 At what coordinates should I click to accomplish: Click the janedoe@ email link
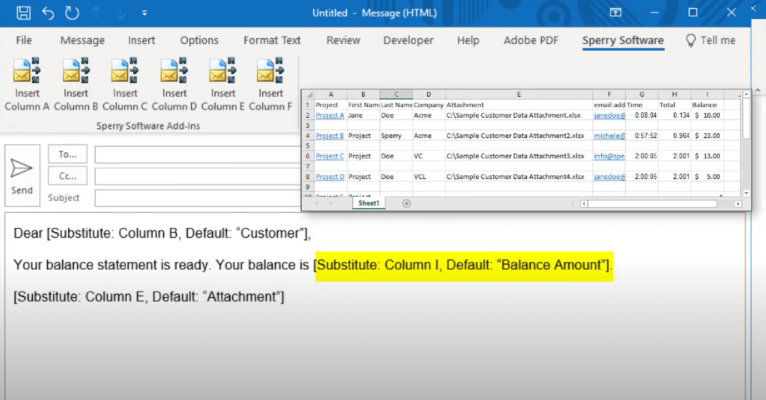point(609,115)
